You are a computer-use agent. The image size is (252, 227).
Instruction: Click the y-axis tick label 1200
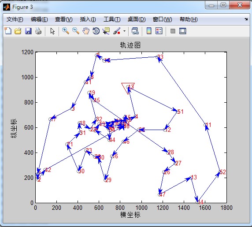[x=27, y=52]
